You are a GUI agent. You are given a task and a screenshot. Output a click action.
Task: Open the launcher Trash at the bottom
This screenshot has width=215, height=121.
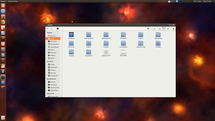pyautogui.click(x=3, y=118)
